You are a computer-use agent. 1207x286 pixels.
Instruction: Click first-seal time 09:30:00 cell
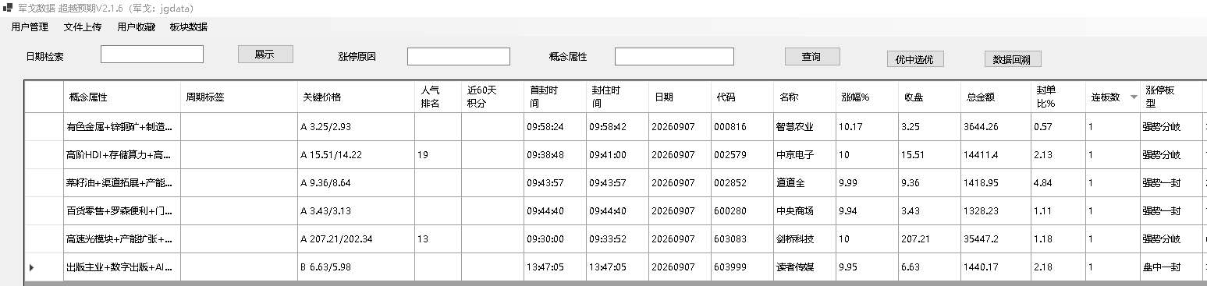click(x=555, y=238)
